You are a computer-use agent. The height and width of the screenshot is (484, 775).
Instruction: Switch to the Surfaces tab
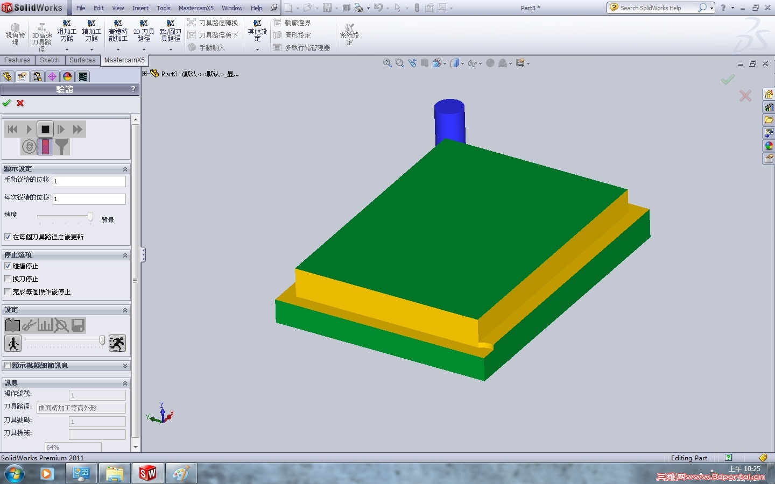[x=82, y=60]
